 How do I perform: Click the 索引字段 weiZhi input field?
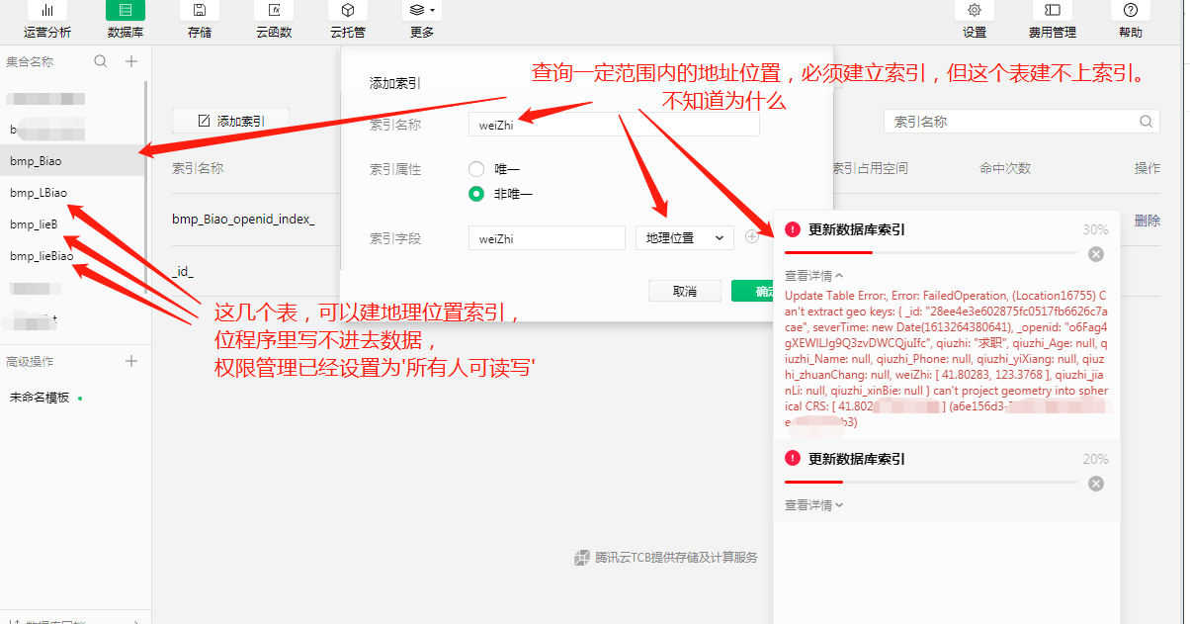click(x=547, y=238)
